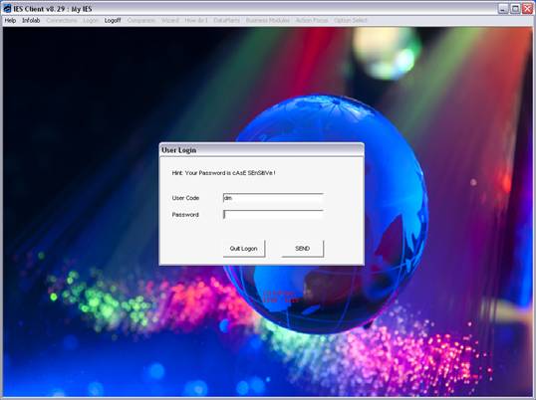This screenshot has width=536, height=400.
Task: Focus the User Code input field
Action: (273, 198)
